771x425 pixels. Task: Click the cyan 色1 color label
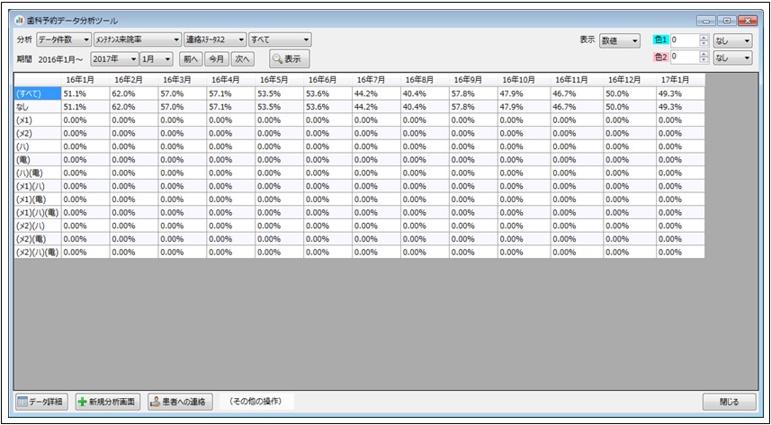click(661, 40)
